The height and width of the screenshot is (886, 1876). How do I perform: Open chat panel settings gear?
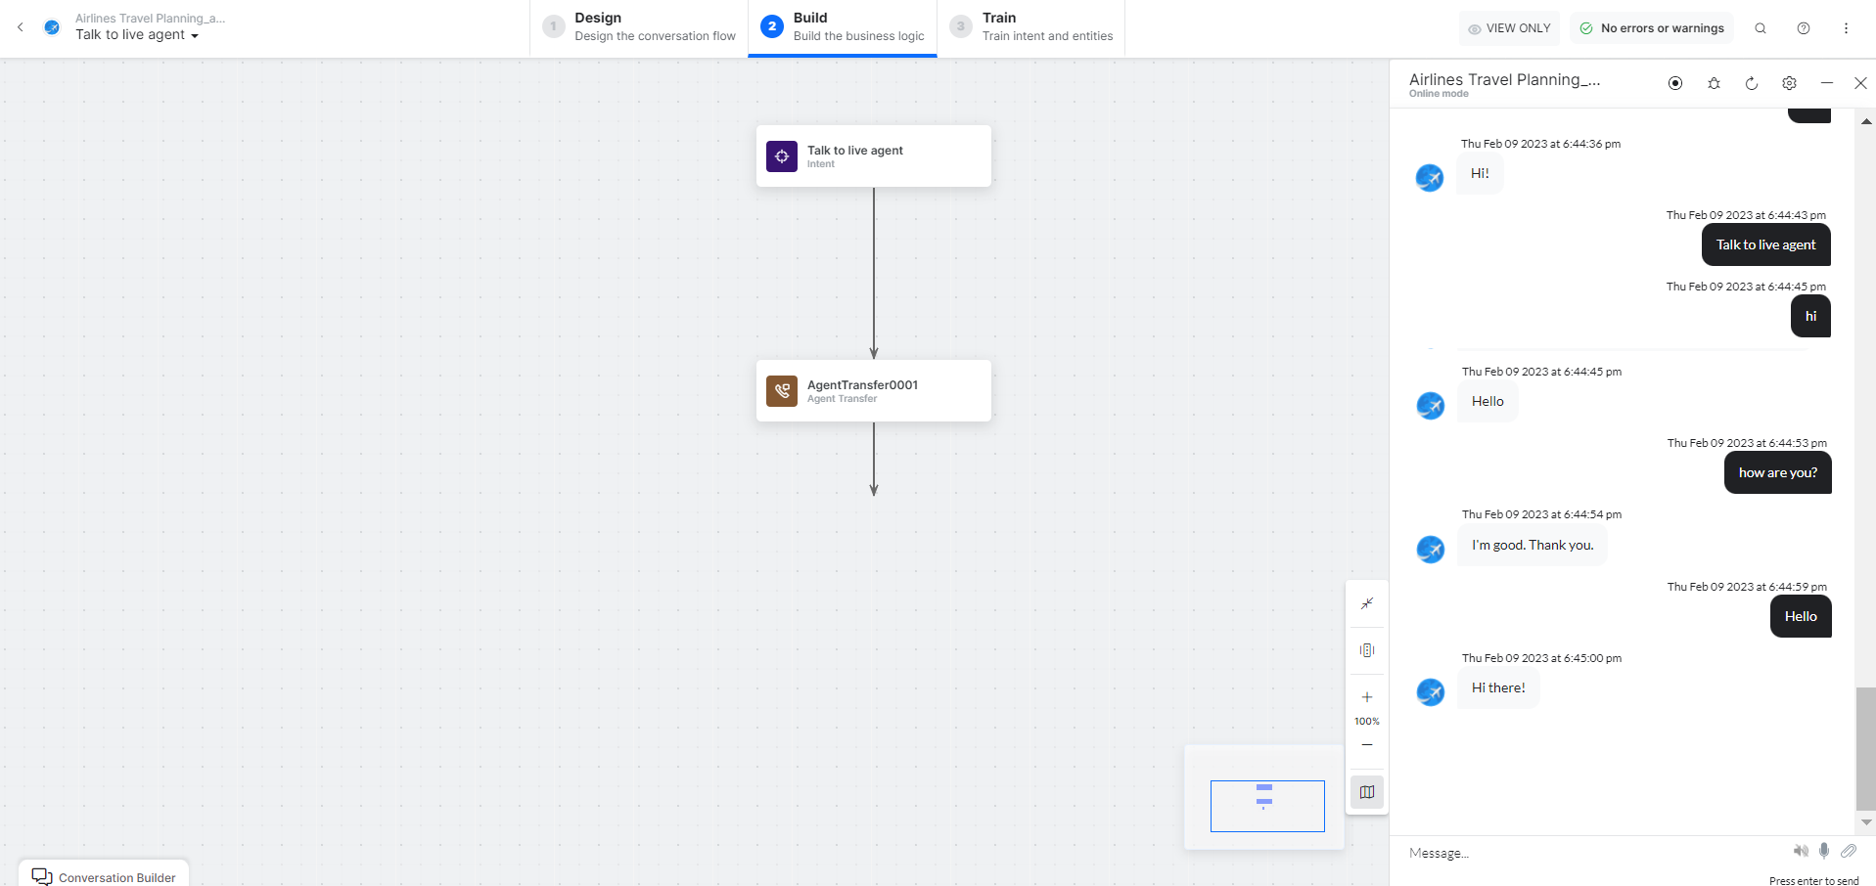pyautogui.click(x=1789, y=83)
